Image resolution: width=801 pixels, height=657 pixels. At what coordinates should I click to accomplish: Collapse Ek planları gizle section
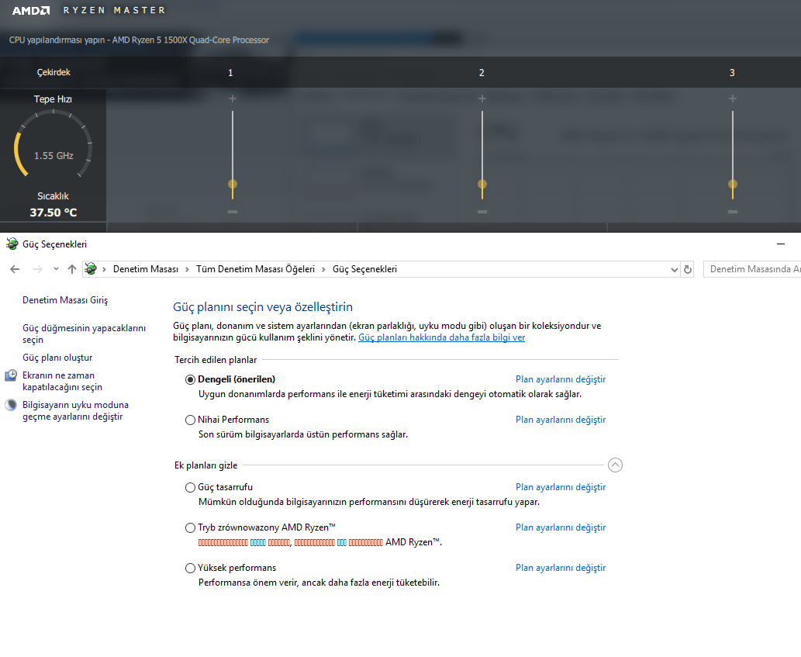615,465
